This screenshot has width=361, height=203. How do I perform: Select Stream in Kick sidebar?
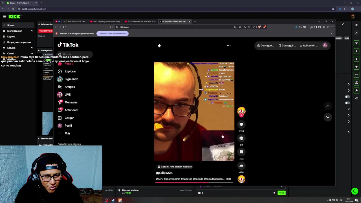tap(17, 25)
